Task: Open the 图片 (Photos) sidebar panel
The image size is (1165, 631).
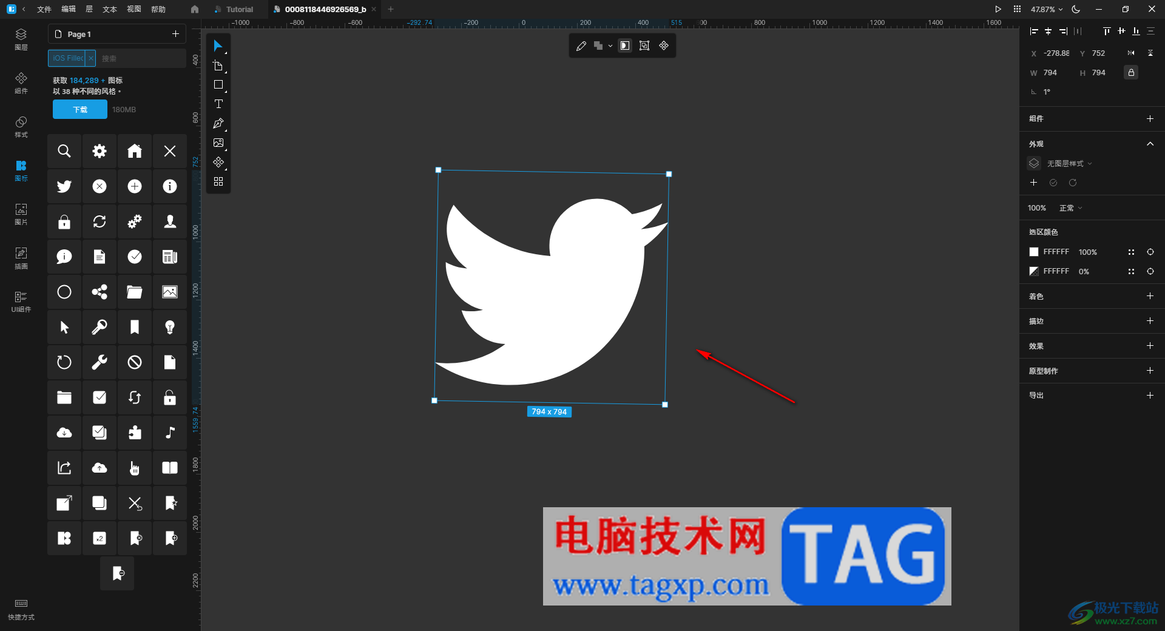Action: [x=21, y=214]
